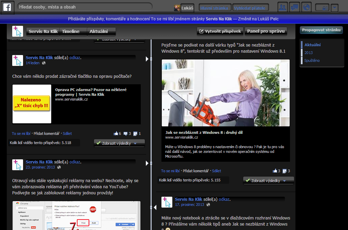Select Aktuální in the timeline sidebar
Viewport: 348px width, 230px height.
point(312,45)
